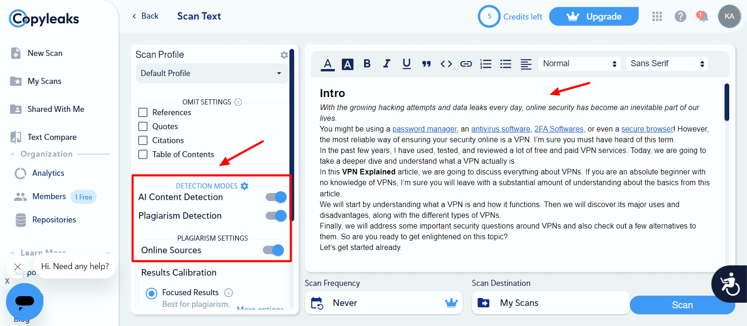747x326 pixels.
Task: Open the Default Profile dropdown
Action: coord(211,73)
